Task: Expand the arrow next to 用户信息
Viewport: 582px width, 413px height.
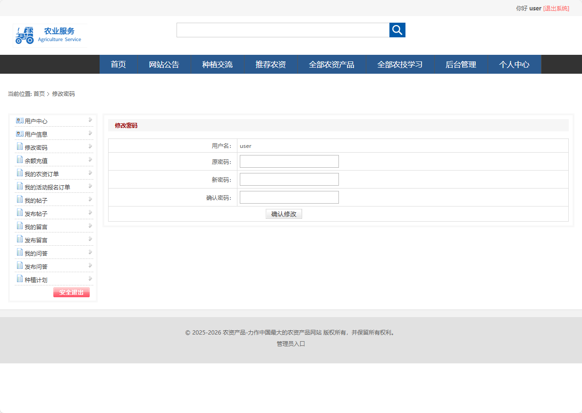Action: pyautogui.click(x=90, y=133)
